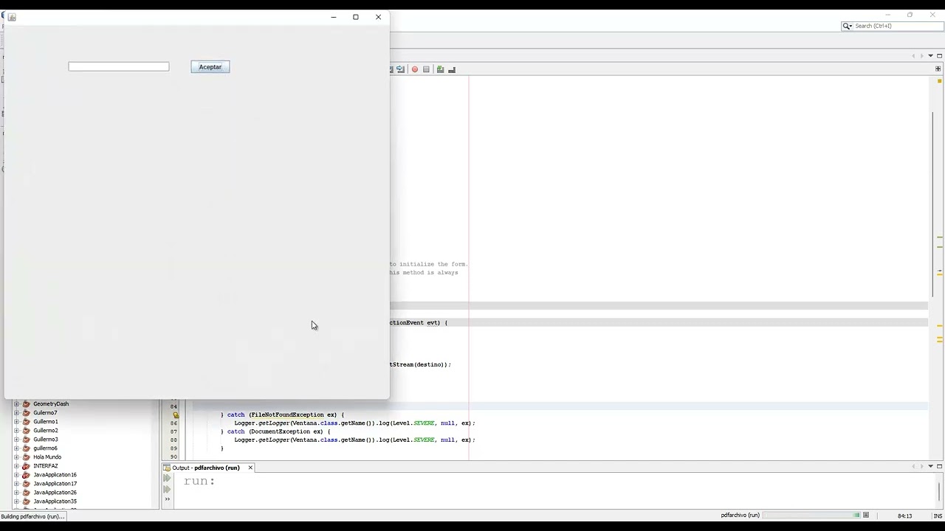The height and width of the screenshot is (531, 945).
Task: Click the Java icon in the form window title bar
Action: click(x=12, y=17)
